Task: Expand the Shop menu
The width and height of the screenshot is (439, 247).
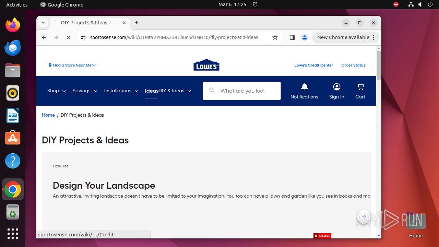Action: (x=57, y=91)
